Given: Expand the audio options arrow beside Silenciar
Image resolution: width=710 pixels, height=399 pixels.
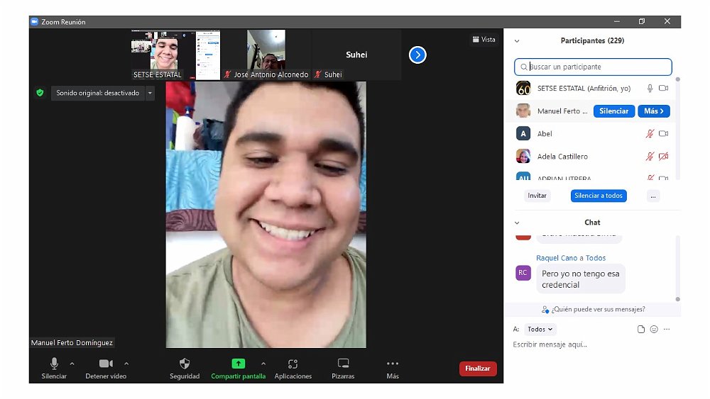Looking at the screenshot, I should pos(72,364).
